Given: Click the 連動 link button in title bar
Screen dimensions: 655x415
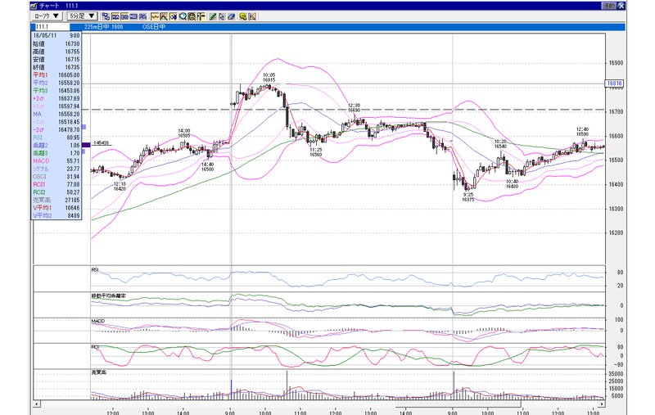Looking at the screenshot, I should tap(609, 6).
